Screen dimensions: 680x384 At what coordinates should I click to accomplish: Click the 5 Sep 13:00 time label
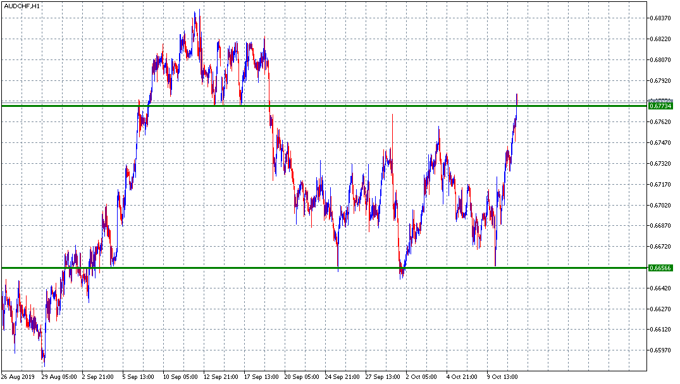pyautogui.click(x=139, y=376)
